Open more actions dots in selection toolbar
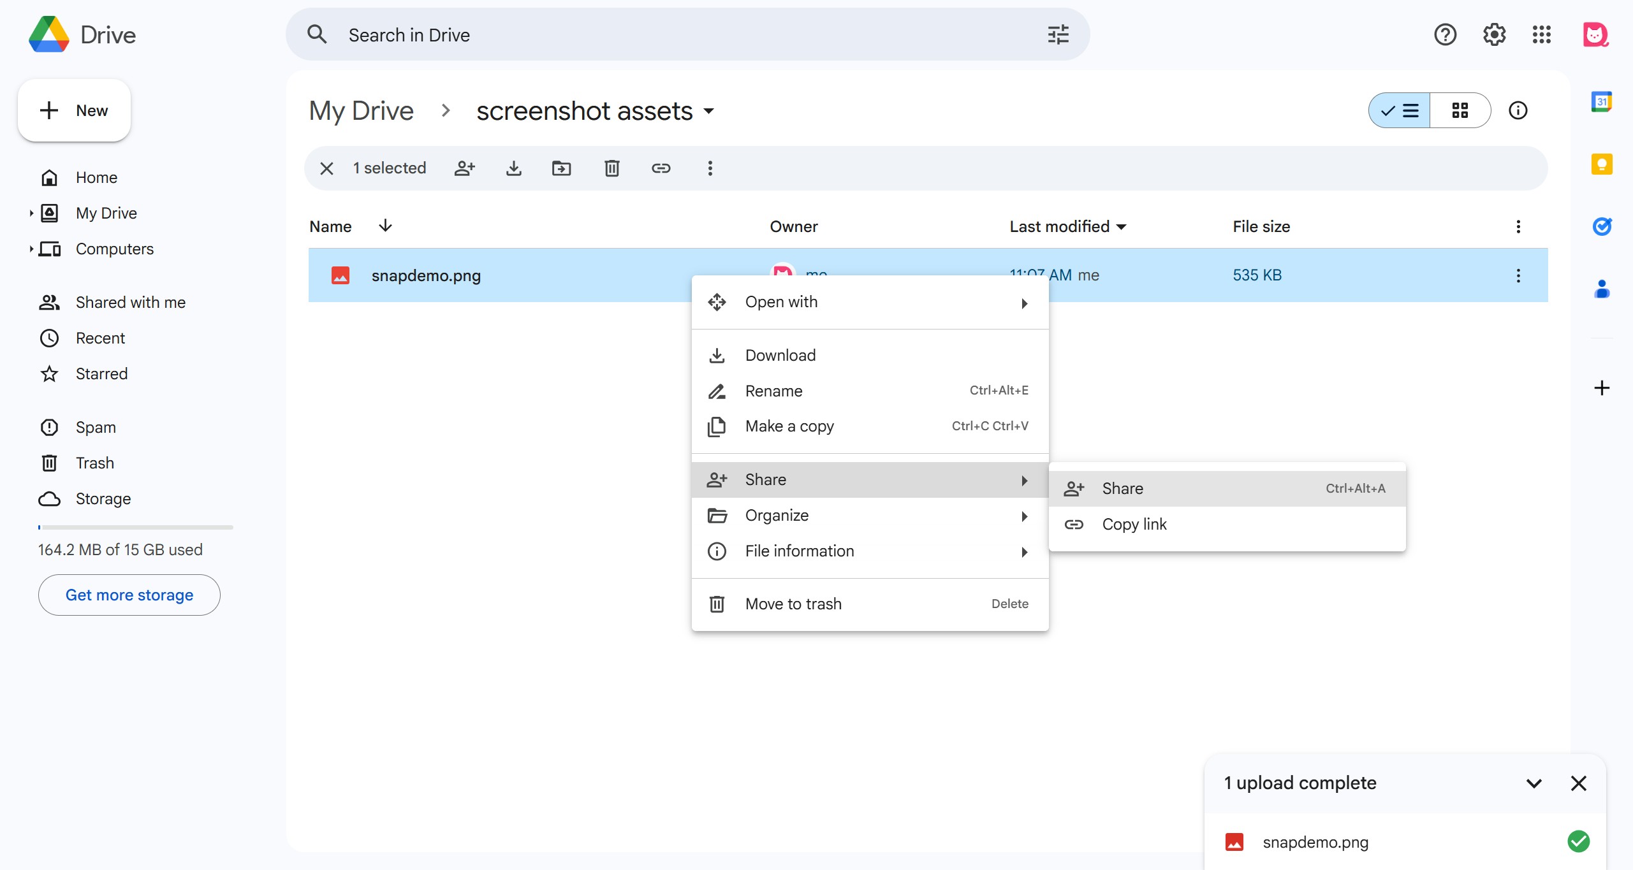Screen dimensions: 1633x870 point(710,168)
